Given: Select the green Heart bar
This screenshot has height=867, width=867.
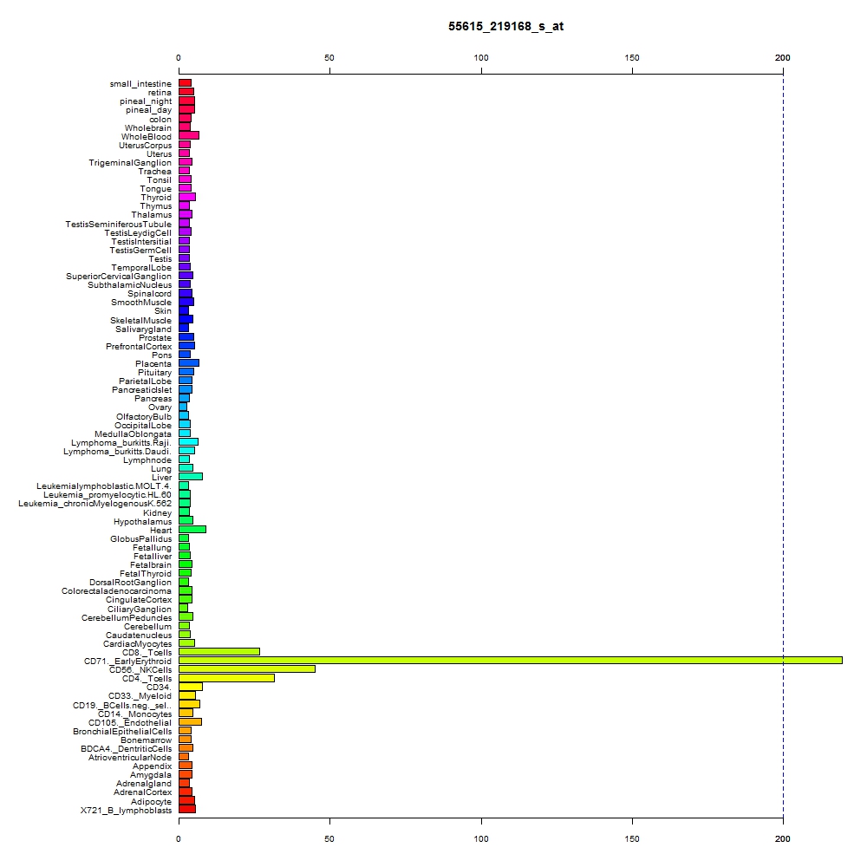Looking at the screenshot, I should click(192, 530).
